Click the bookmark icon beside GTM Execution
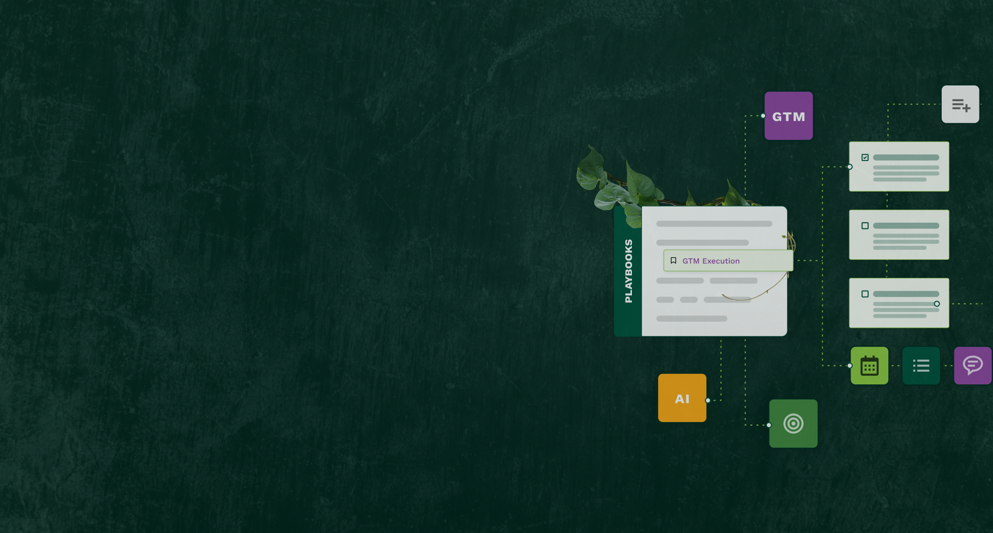This screenshot has width=993, height=533. point(674,260)
